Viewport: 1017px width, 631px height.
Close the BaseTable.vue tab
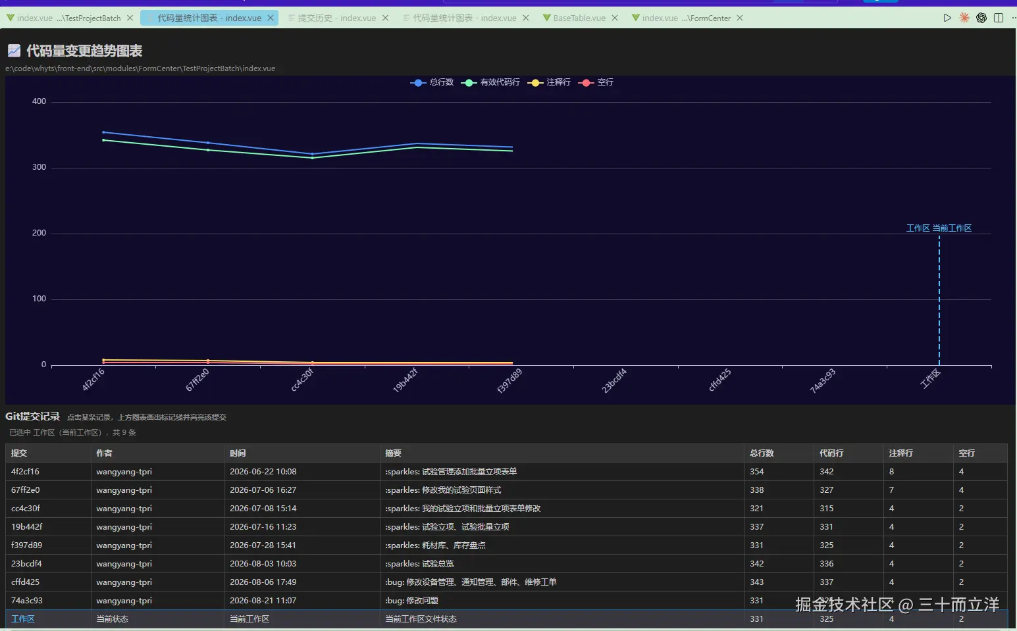pyautogui.click(x=615, y=18)
